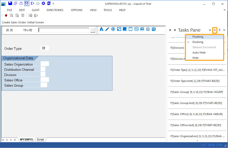Select the image element tool

[x=142, y=29]
